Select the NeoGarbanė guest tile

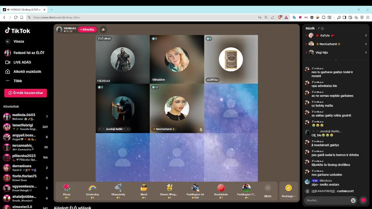pyautogui.click(x=177, y=108)
